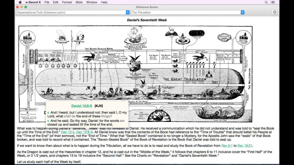Click the history clock icon button
Viewport: 294px width, 165px height.
pos(274,12)
